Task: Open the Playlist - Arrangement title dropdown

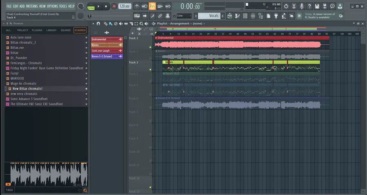Action: (173, 24)
